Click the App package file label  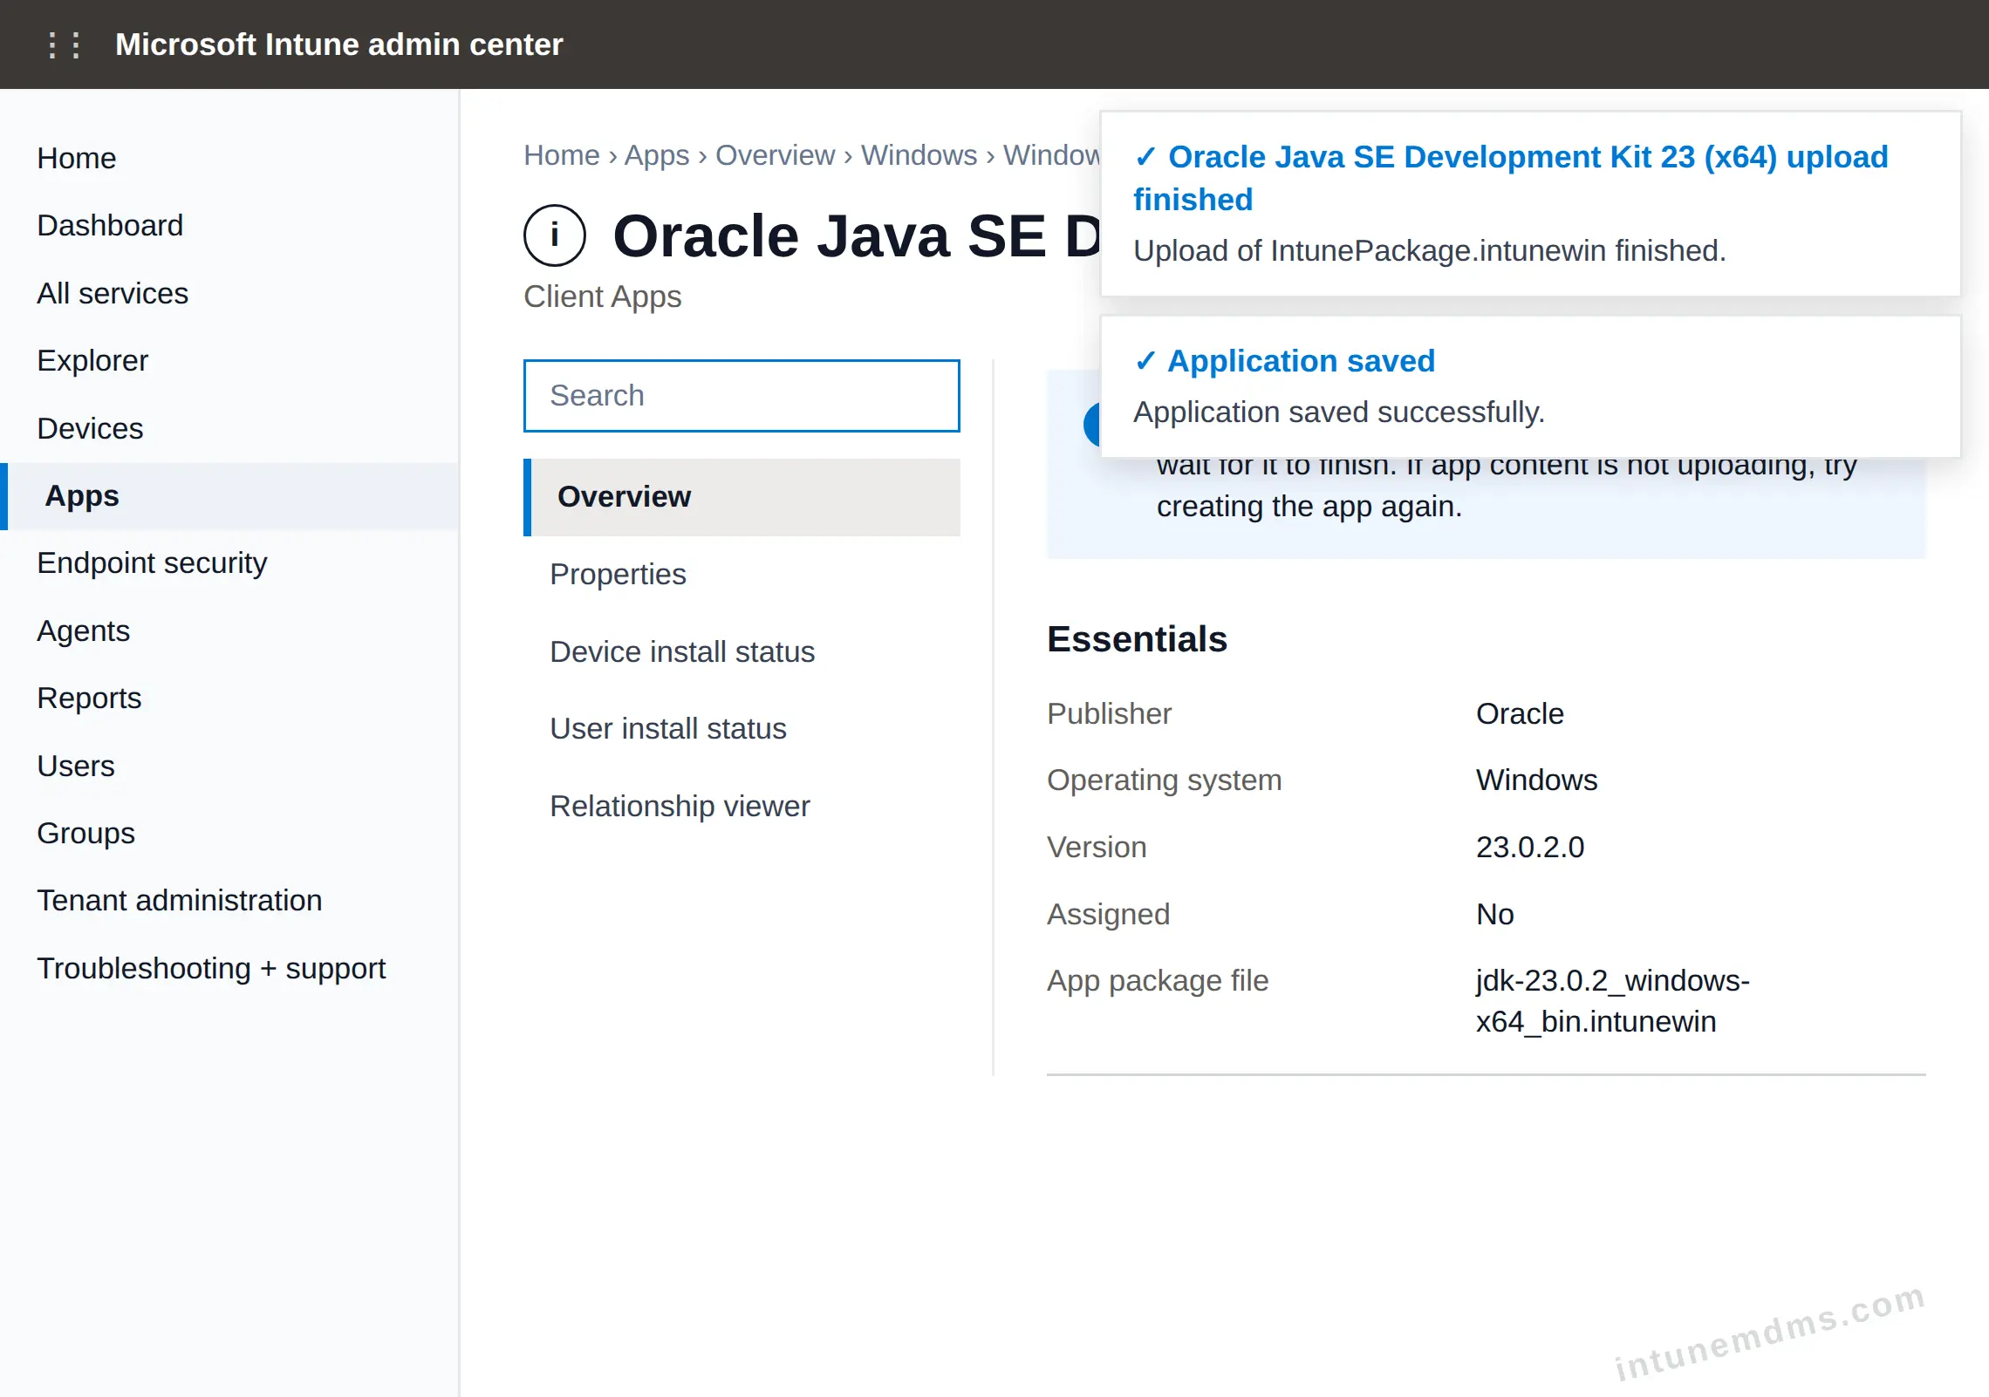point(1157,981)
